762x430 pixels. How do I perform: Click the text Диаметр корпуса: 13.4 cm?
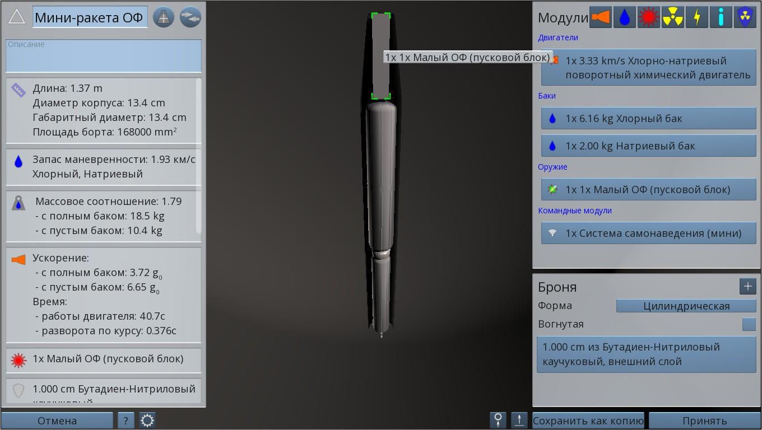click(x=99, y=103)
